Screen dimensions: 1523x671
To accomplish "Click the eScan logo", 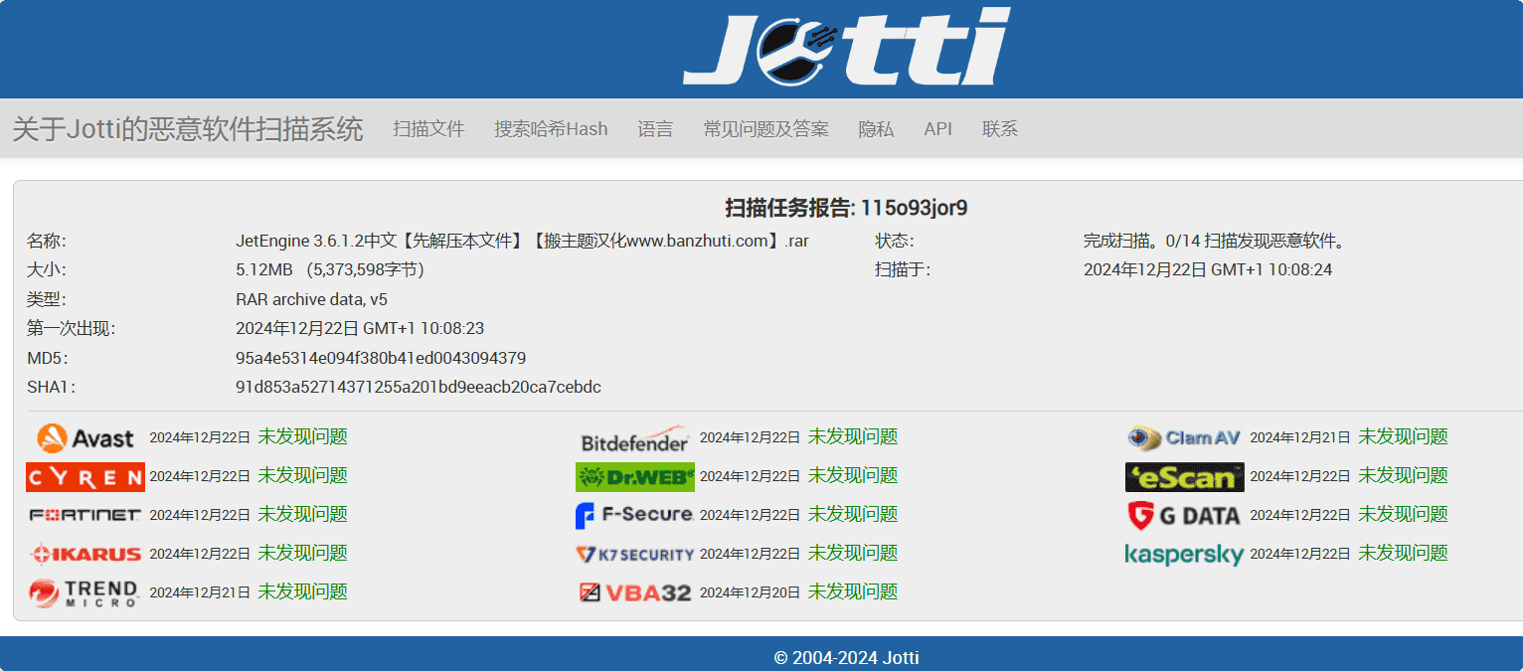I will 1185,477.
